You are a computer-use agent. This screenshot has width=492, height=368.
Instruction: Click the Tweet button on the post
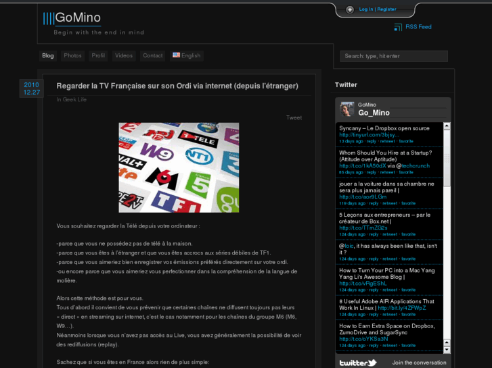coord(294,117)
